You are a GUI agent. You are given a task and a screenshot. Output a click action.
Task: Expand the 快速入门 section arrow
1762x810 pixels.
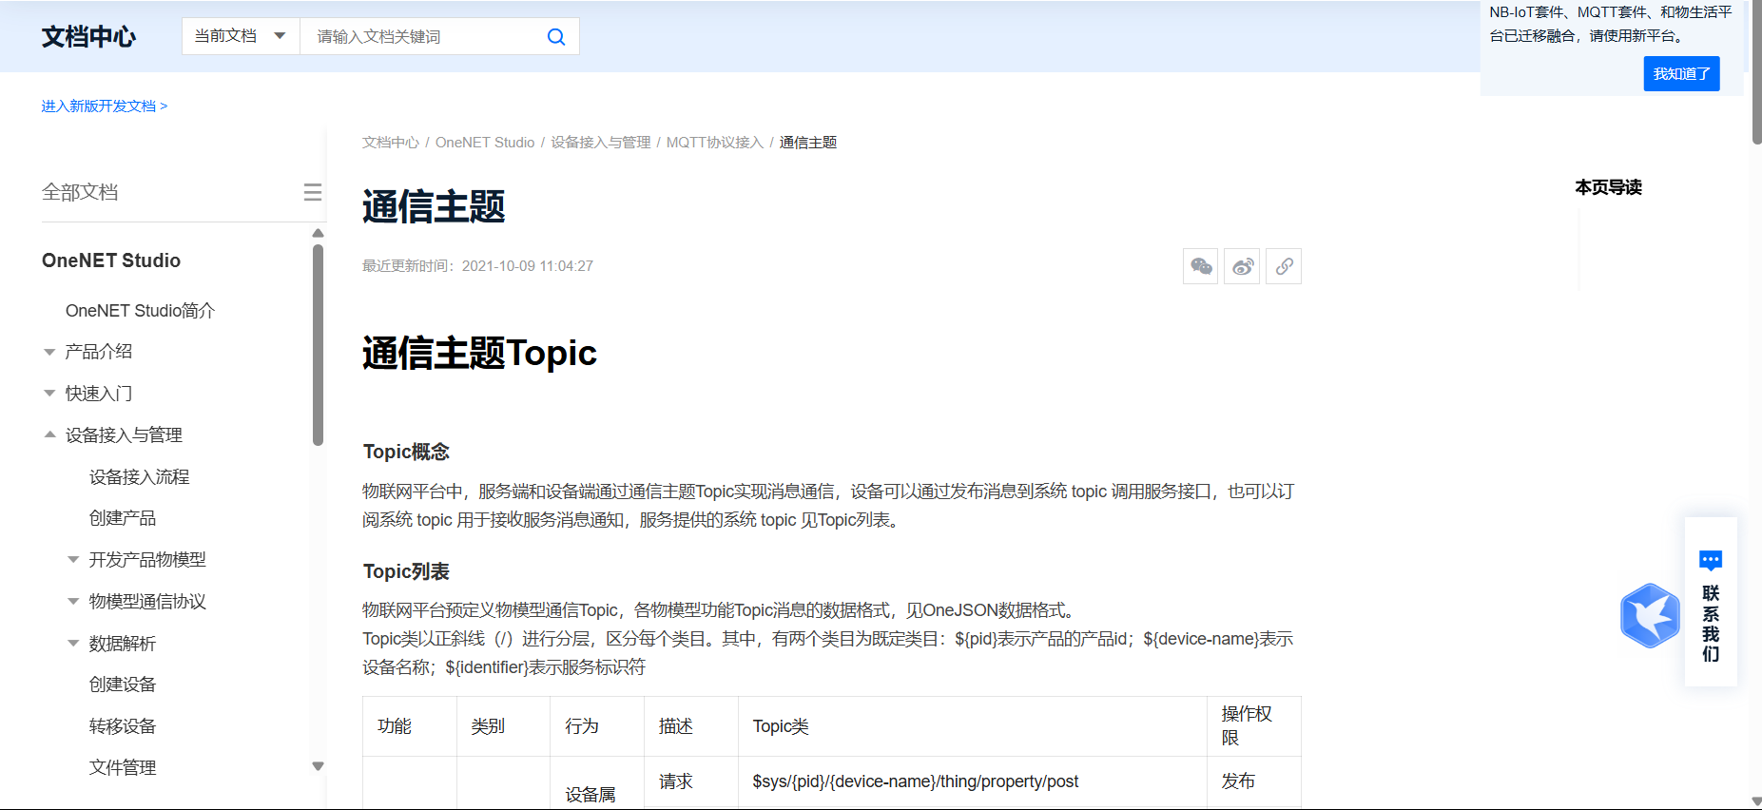tap(49, 394)
